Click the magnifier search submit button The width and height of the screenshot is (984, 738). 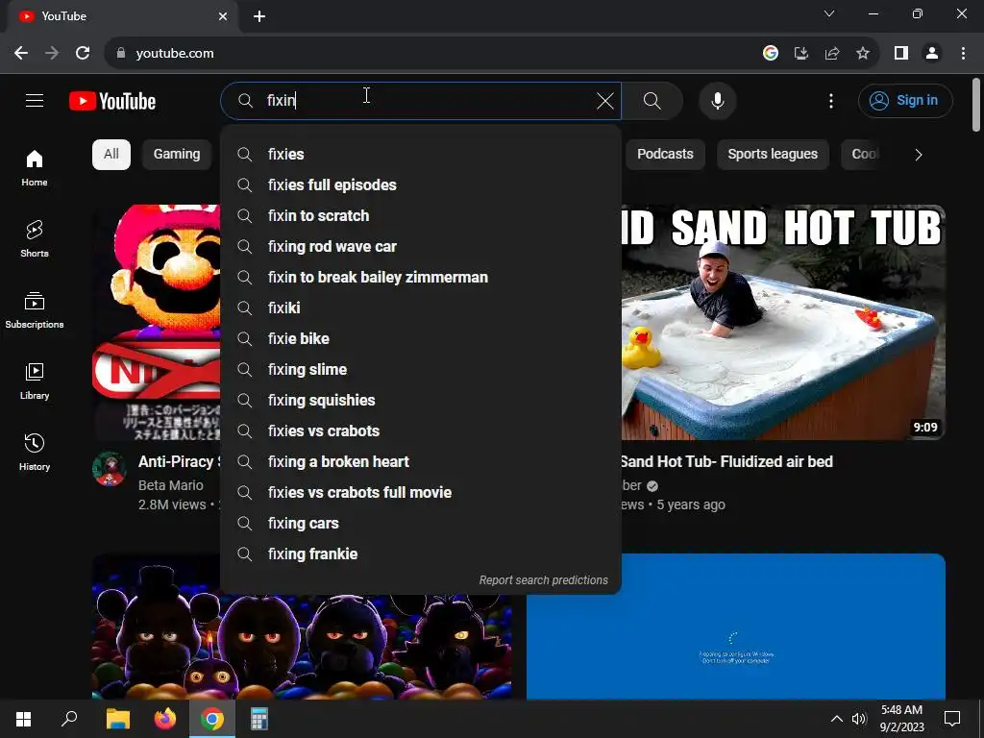(652, 100)
